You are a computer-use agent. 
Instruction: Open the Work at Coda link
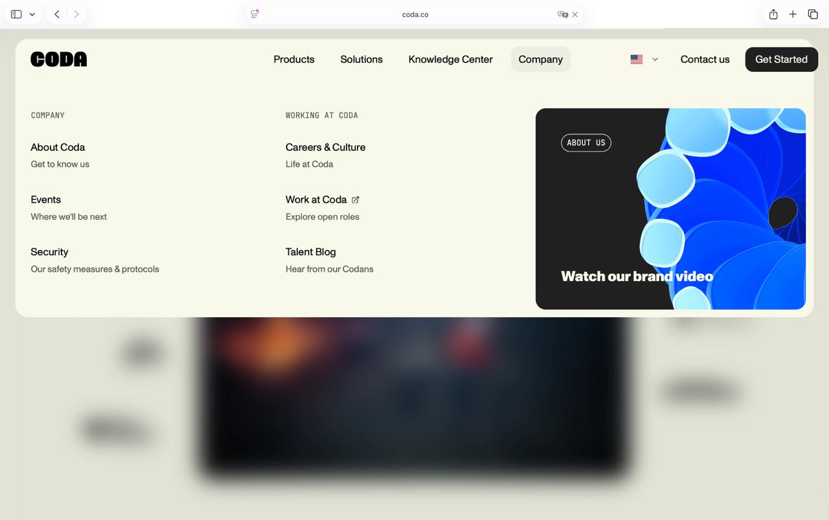pyautogui.click(x=316, y=199)
